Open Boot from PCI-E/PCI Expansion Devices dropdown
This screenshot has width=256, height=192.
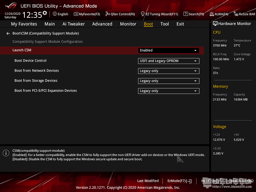(169, 91)
